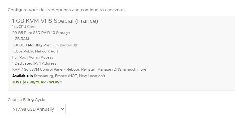Click the 1Gbps Public Network Port line
This screenshot has width=239, height=118.
35,51
